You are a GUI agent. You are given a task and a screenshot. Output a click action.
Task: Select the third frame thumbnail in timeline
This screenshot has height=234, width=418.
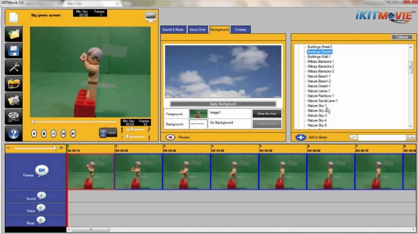coord(187,172)
